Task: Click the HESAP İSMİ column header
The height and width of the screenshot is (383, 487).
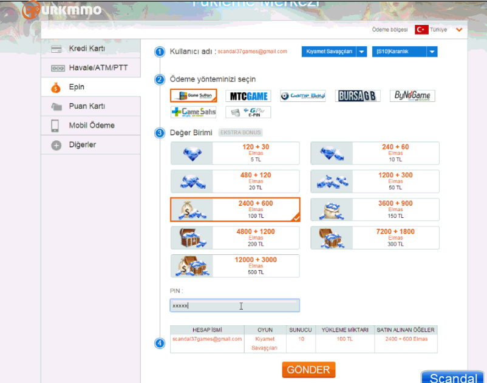Action: (207, 330)
